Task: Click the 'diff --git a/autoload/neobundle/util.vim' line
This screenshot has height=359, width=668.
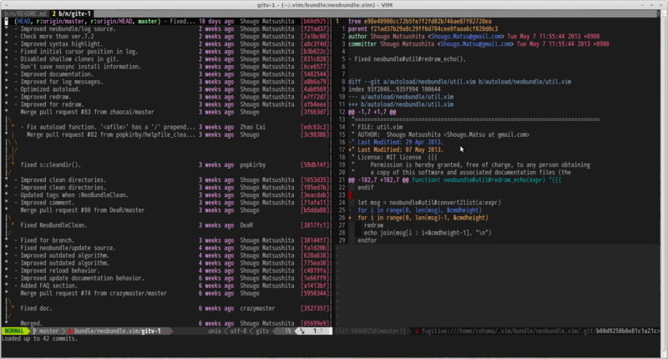Action: (x=460, y=82)
